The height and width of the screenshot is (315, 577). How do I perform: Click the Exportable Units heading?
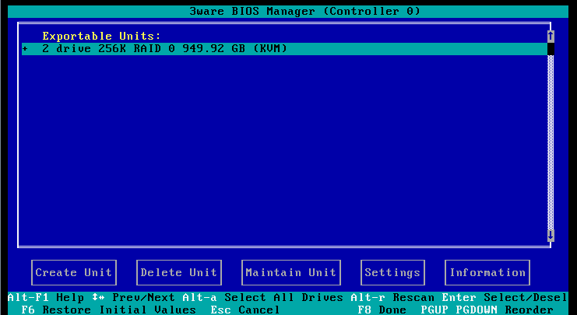pos(101,36)
